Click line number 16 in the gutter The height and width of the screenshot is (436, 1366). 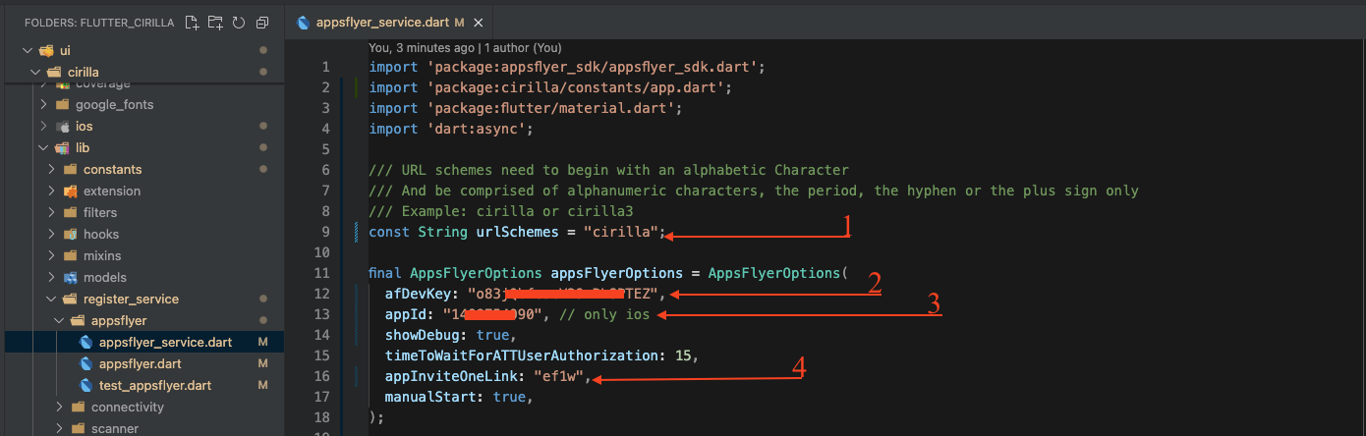(x=322, y=376)
